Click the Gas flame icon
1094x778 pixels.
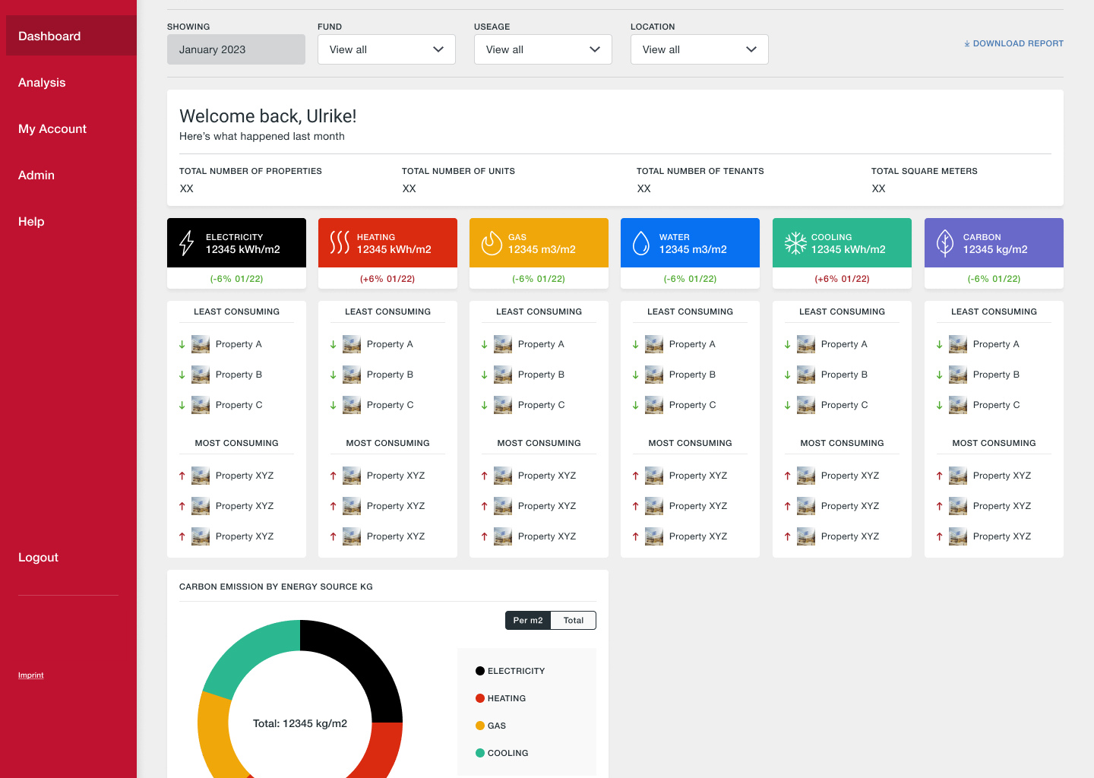coord(492,243)
